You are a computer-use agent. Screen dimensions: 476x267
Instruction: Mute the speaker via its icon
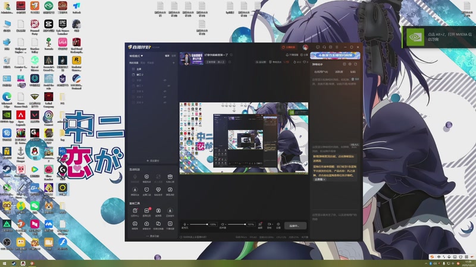point(222,224)
